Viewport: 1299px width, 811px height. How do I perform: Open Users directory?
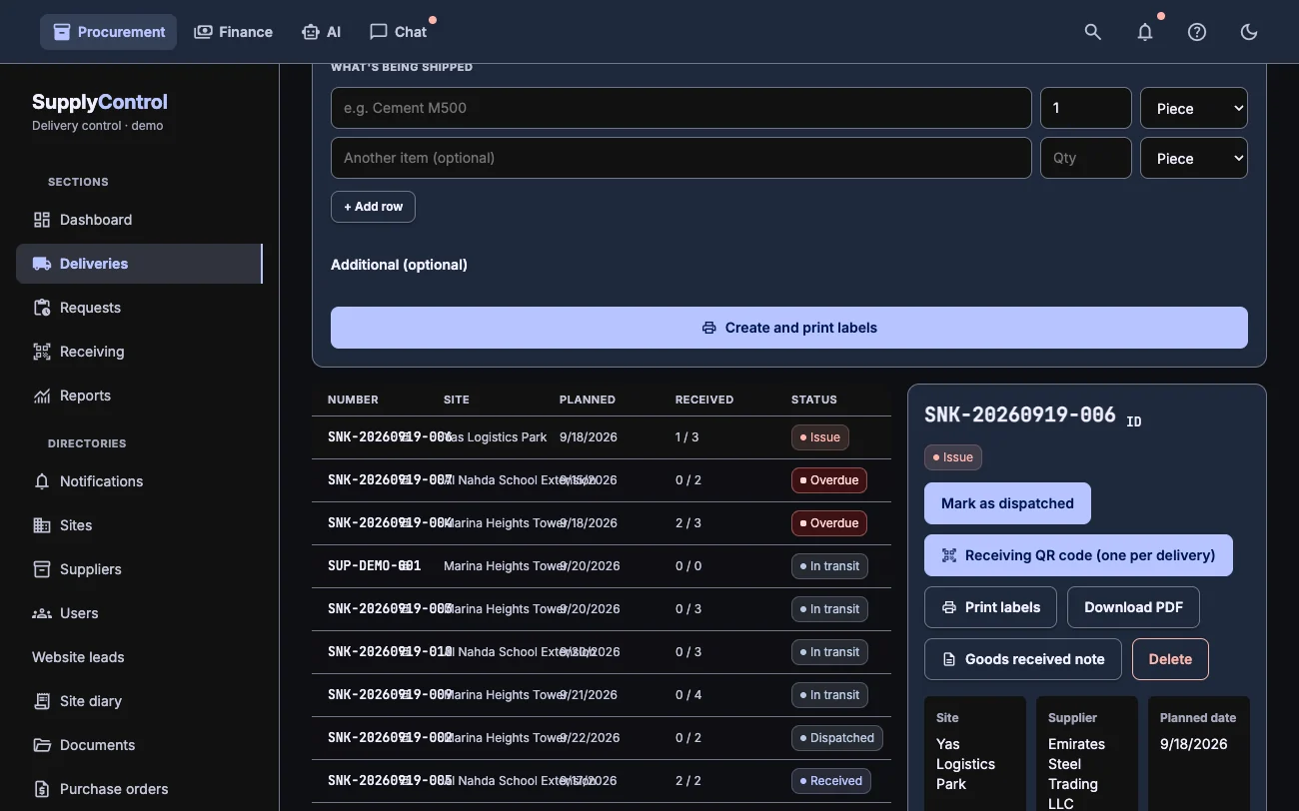[140, 613]
